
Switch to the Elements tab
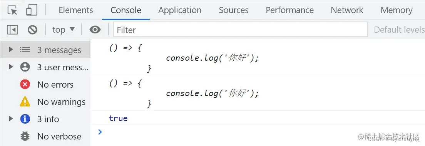(x=76, y=10)
